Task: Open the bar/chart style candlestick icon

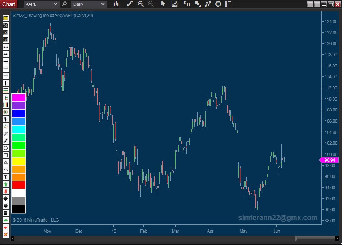Action: tap(116, 4)
